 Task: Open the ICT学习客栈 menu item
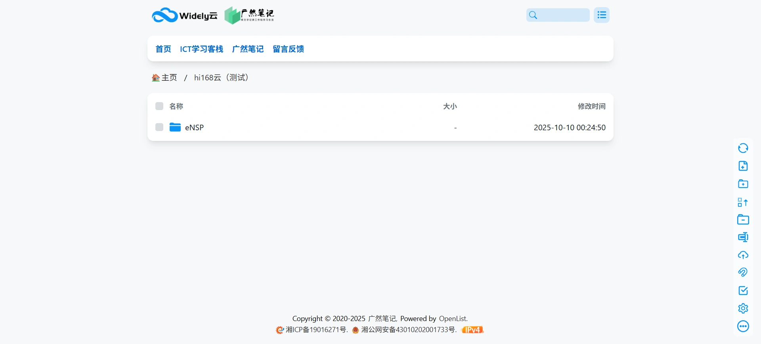pyautogui.click(x=201, y=49)
